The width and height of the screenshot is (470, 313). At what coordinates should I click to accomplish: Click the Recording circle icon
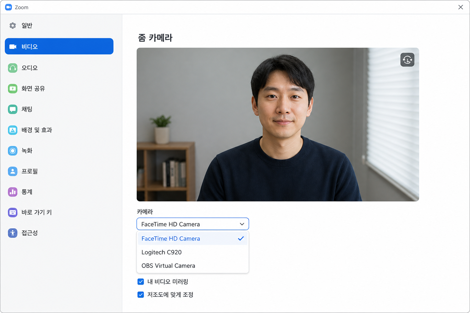pyautogui.click(x=13, y=151)
